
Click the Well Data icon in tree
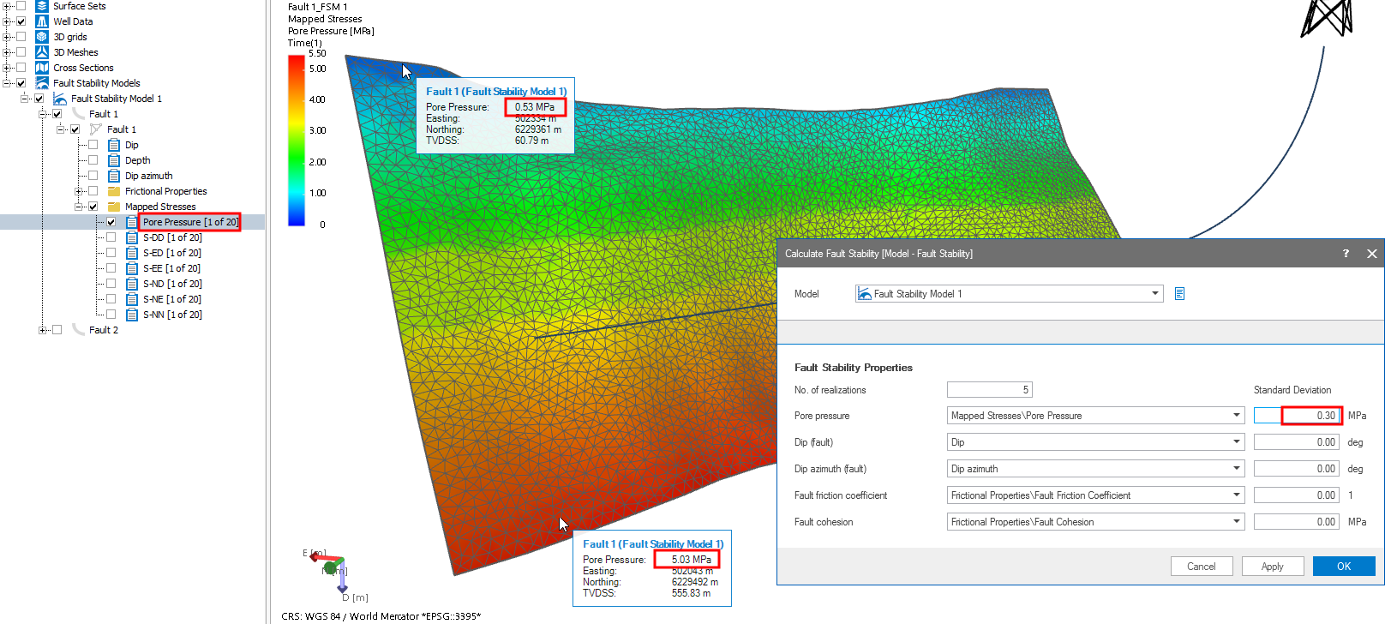pyautogui.click(x=42, y=21)
